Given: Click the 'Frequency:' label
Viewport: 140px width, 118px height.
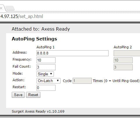Looking at the screenshot, I should 22,60.
